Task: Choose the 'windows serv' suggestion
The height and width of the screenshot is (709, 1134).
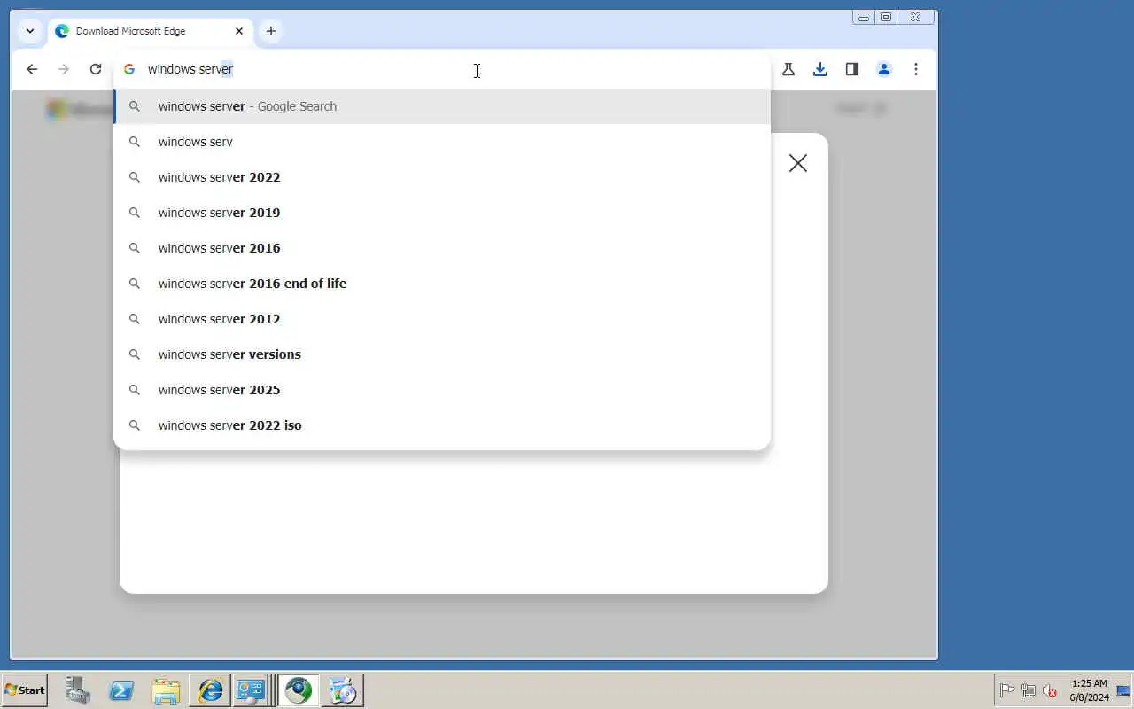Action: tap(442, 142)
